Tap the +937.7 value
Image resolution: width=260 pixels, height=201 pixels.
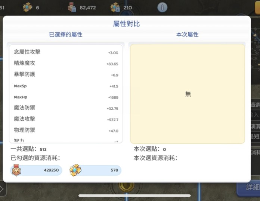(113, 120)
